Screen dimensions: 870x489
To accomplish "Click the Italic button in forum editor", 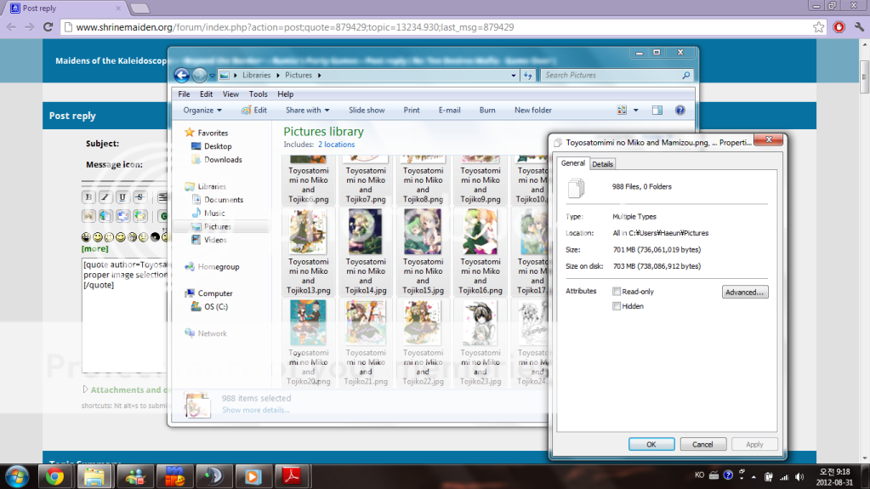I will tap(105, 197).
